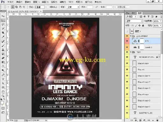Open the File menu
Screen dimensions: 163x122
[x=11, y=2]
